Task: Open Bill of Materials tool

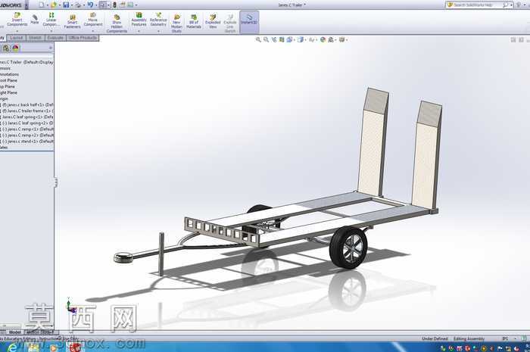Action: (194, 21)
